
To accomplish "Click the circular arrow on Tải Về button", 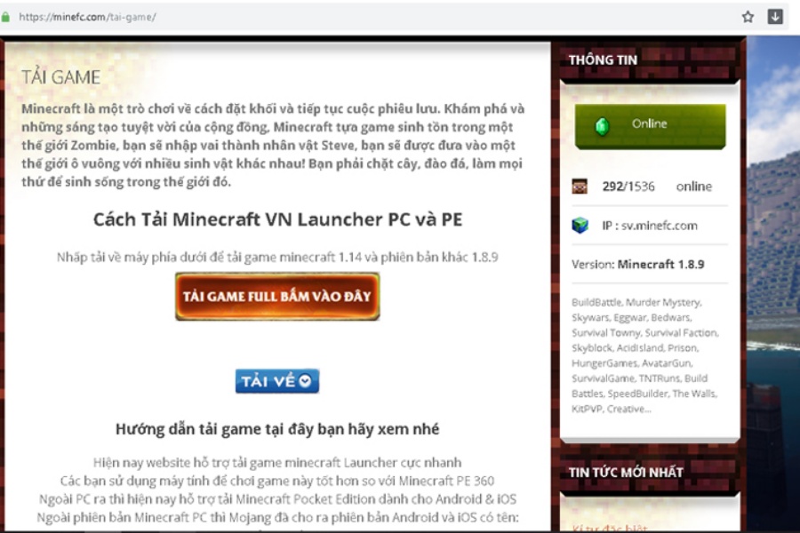I will tap(305, 381).
